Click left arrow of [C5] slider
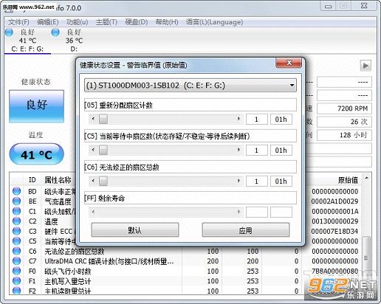 [x=93, y=150]
